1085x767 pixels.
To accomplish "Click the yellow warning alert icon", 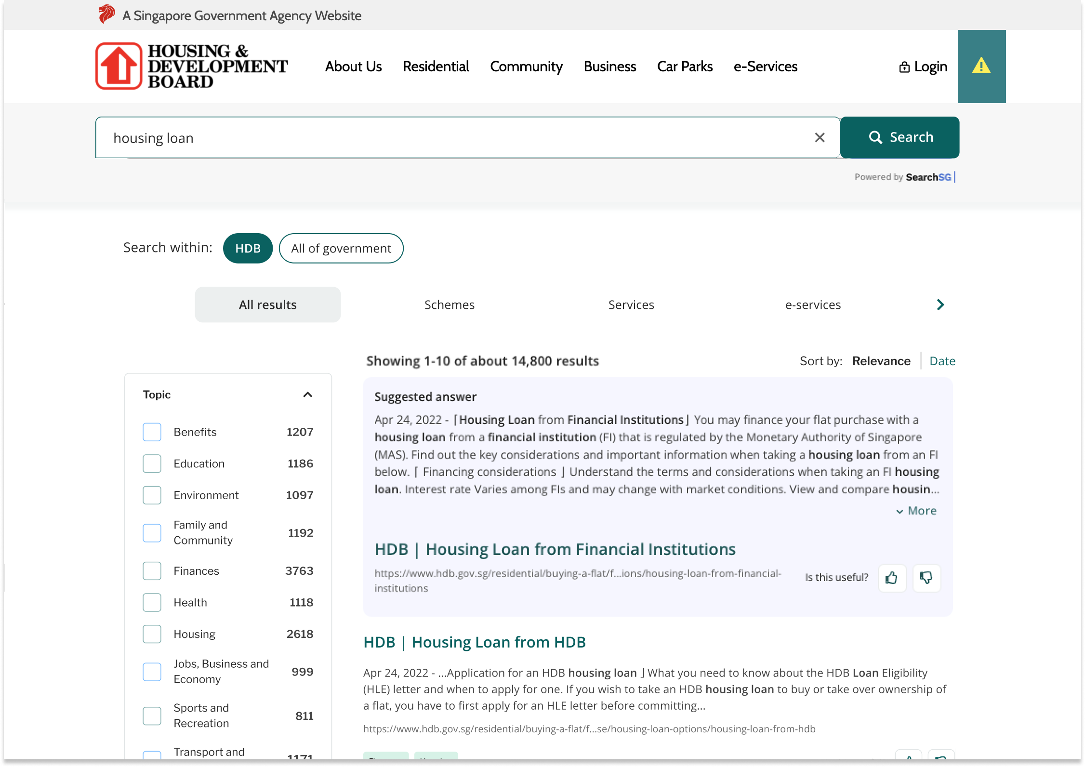I will (x=981, y=66).
